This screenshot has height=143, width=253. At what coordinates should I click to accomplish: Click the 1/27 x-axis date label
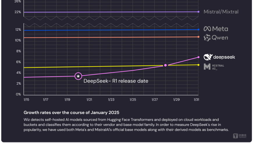[x=155, y=99]
